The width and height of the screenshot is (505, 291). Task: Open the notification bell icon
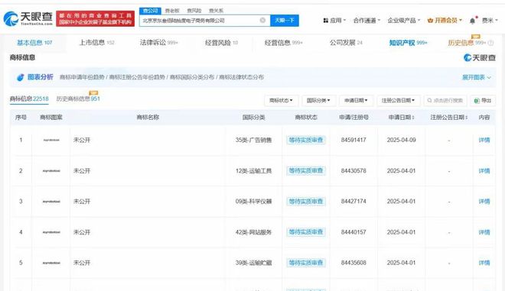click(472, 21)
